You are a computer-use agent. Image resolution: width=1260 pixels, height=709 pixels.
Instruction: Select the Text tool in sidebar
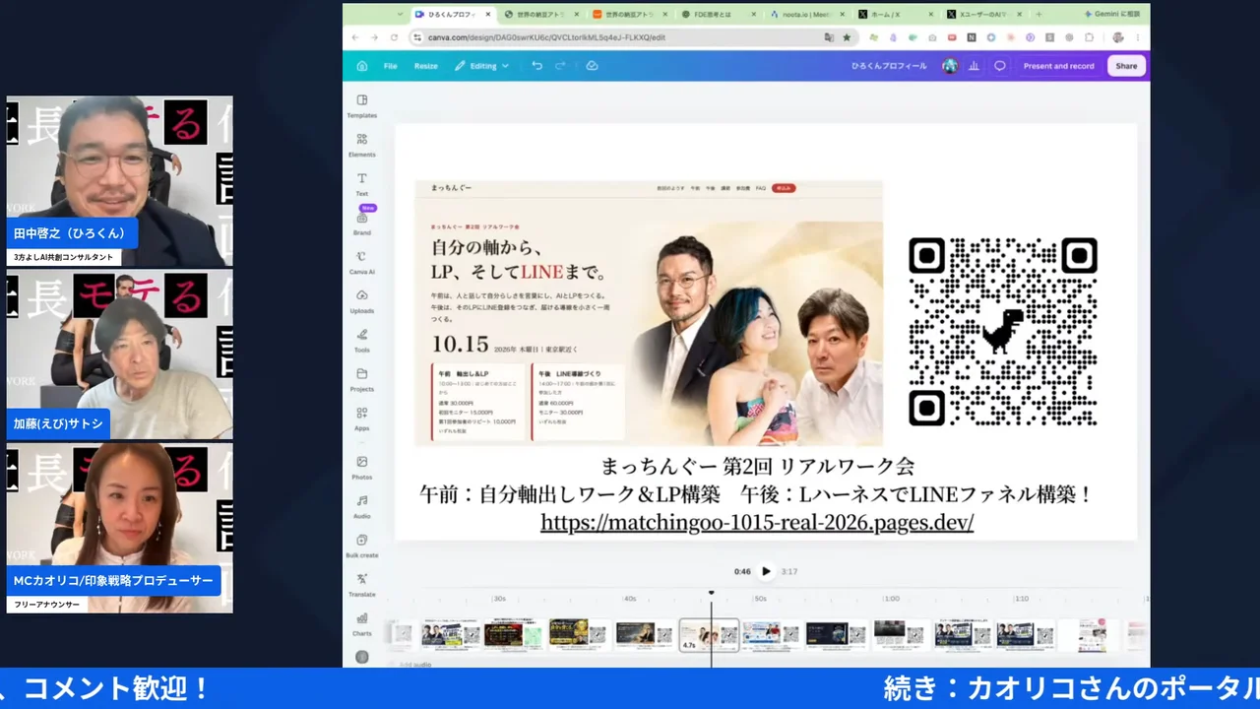[x=362, y=184]
